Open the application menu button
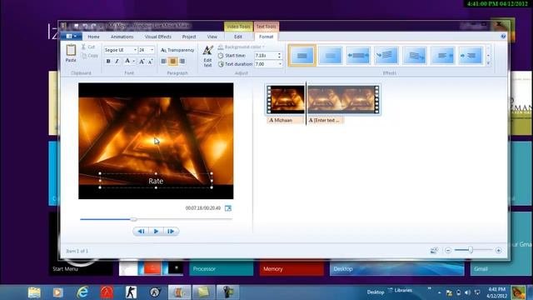Image resolution: width=533 pixels, height=300 pixels. (x=71, y=36)
